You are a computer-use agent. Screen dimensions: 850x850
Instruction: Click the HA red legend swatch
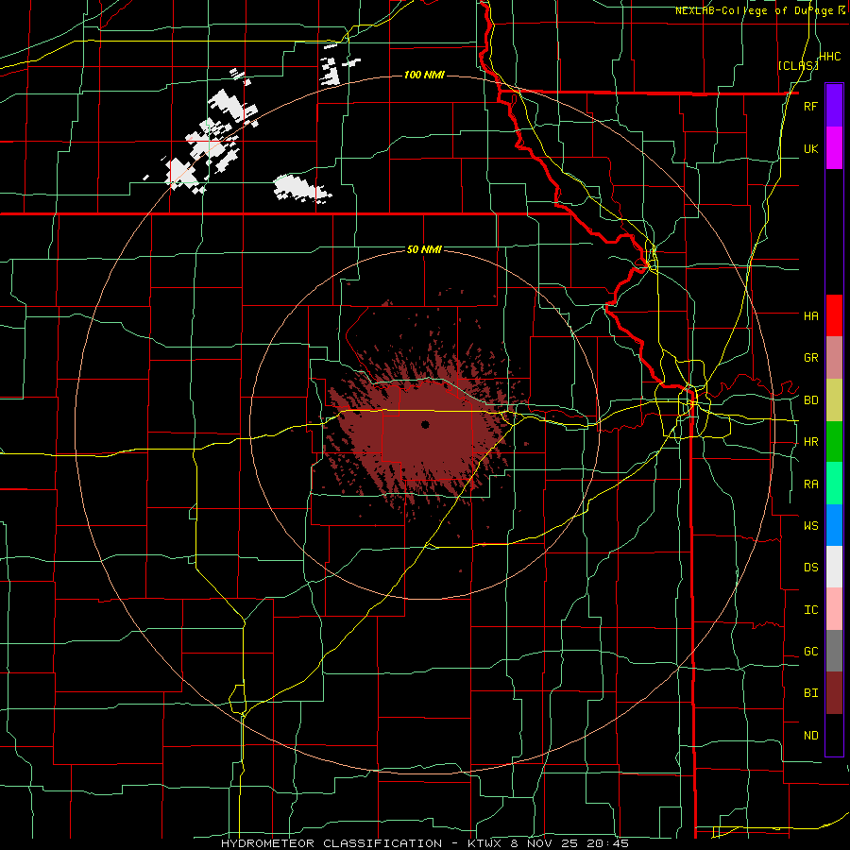click(x=834, y=315)
